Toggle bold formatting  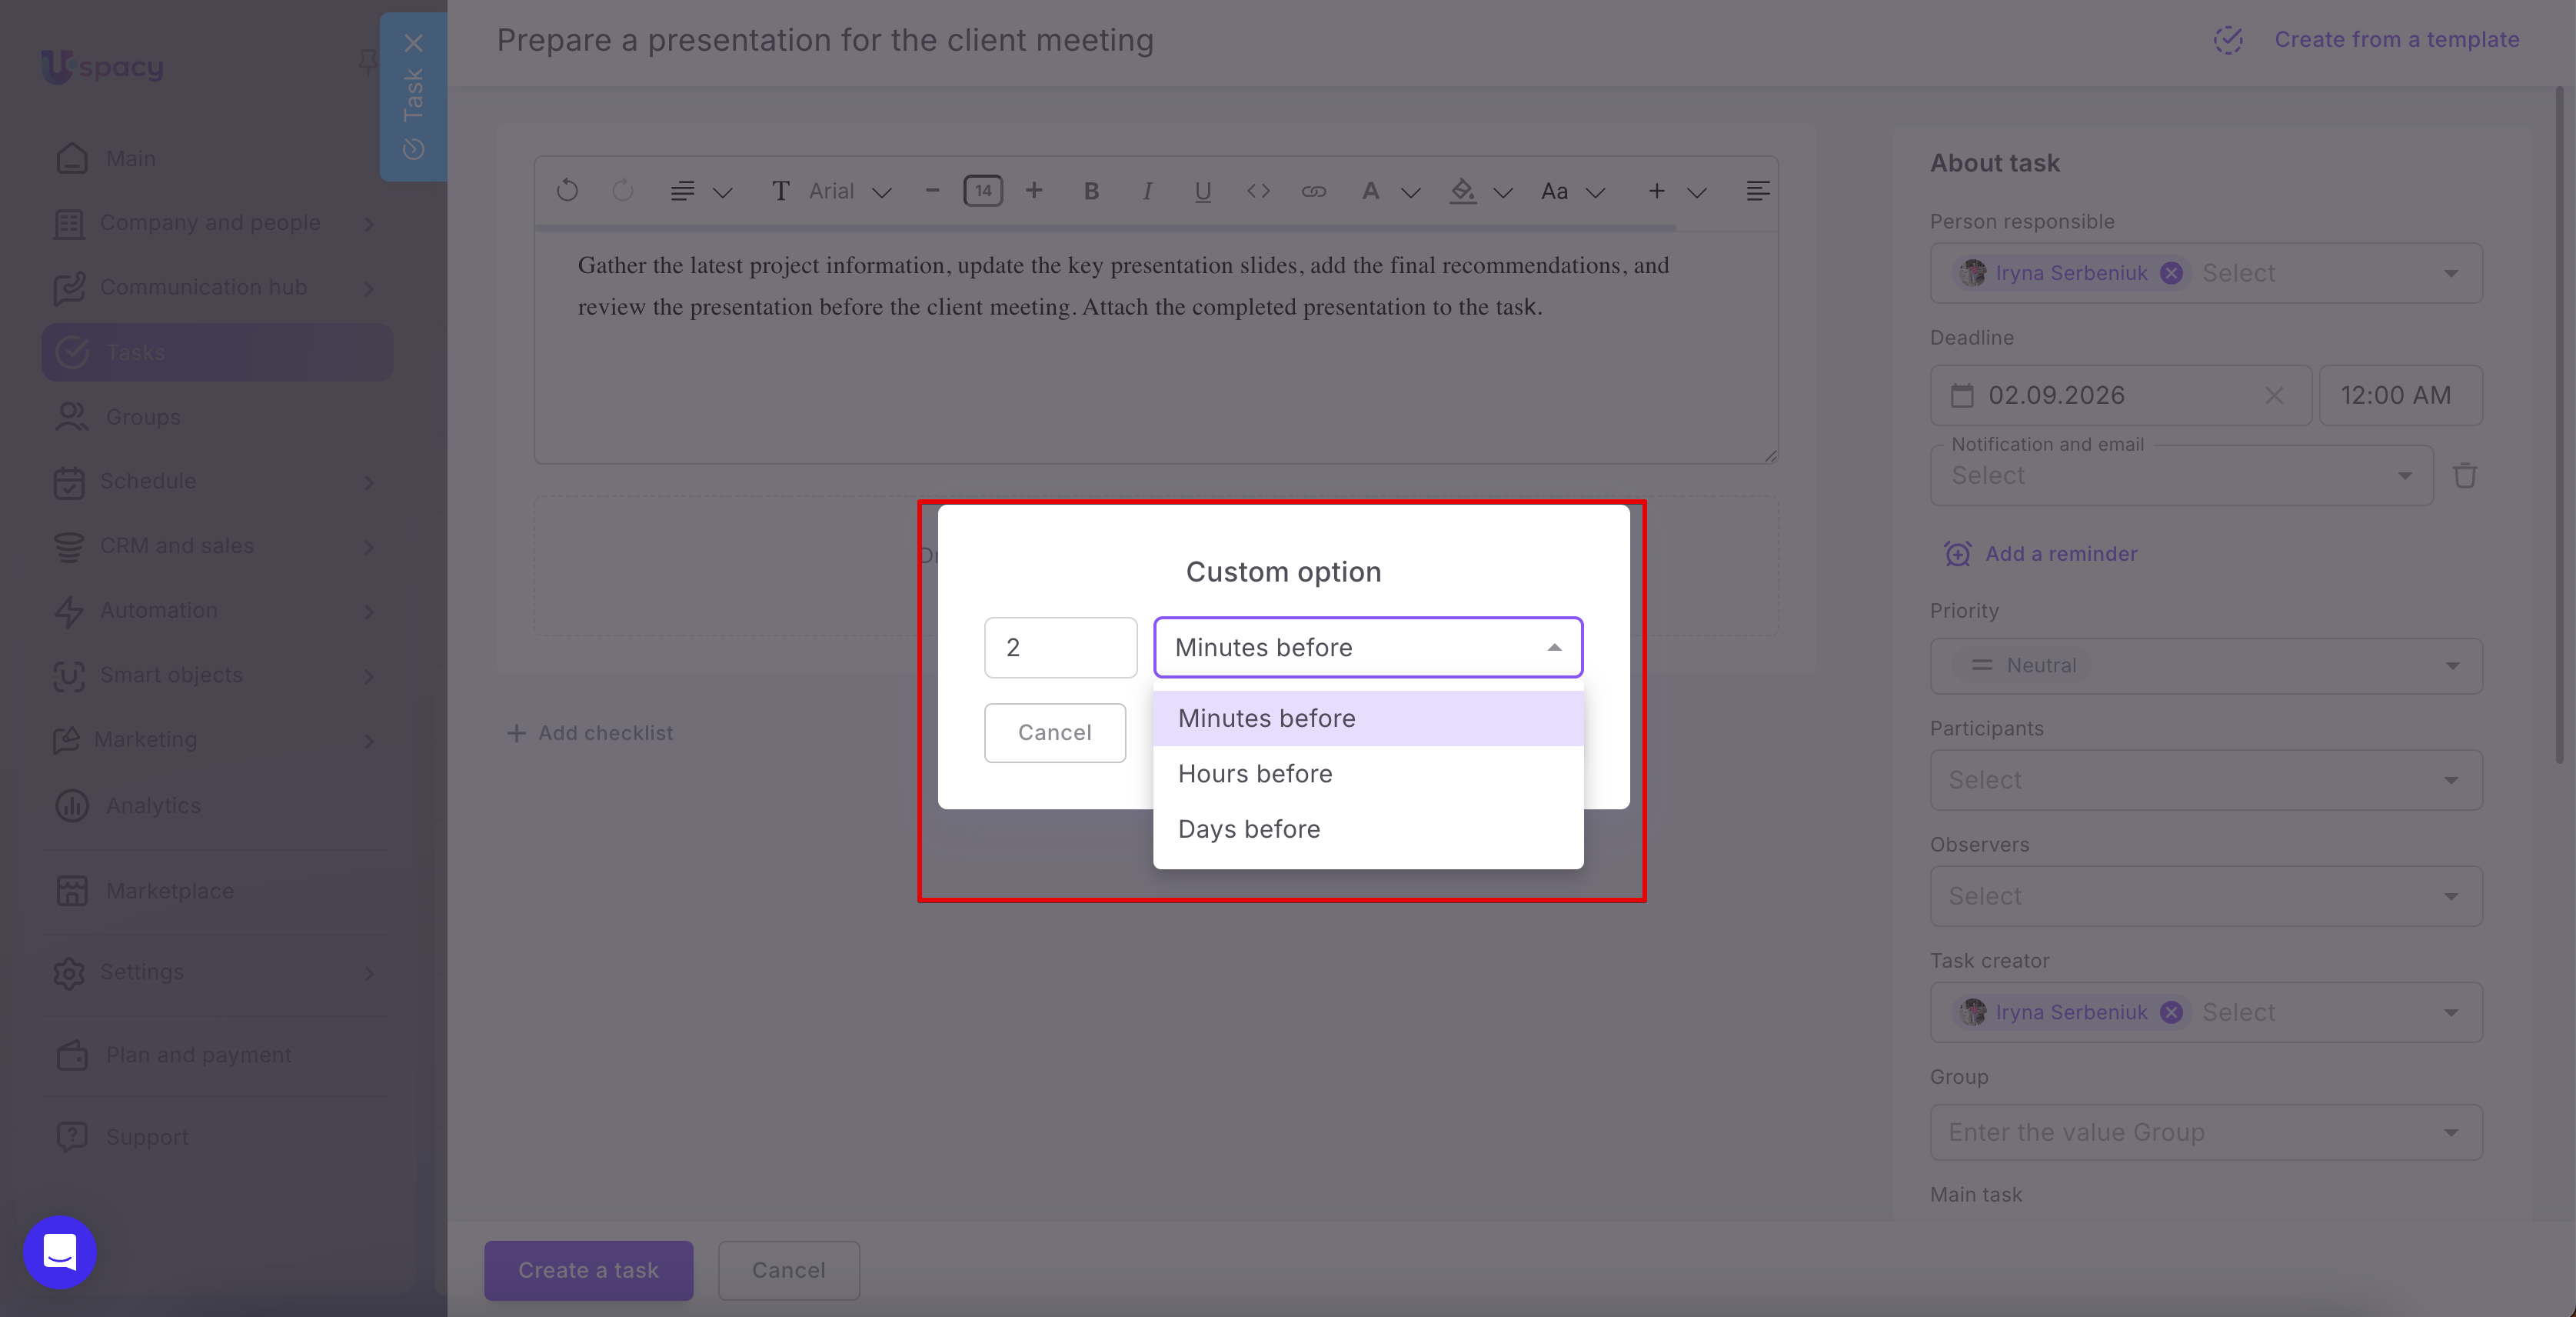[1091, 190]
